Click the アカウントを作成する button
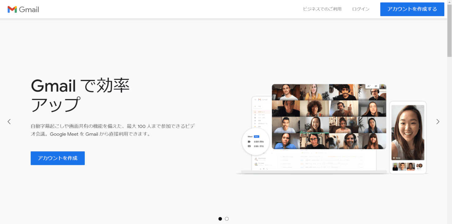The image size is (452, 224). click(412, 9)
